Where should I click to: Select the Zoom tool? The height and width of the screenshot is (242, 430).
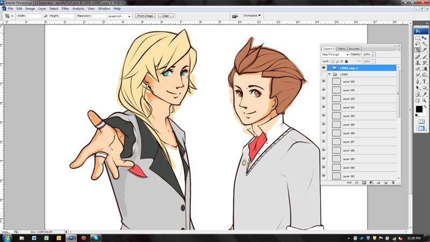click(x=425, y=100)
